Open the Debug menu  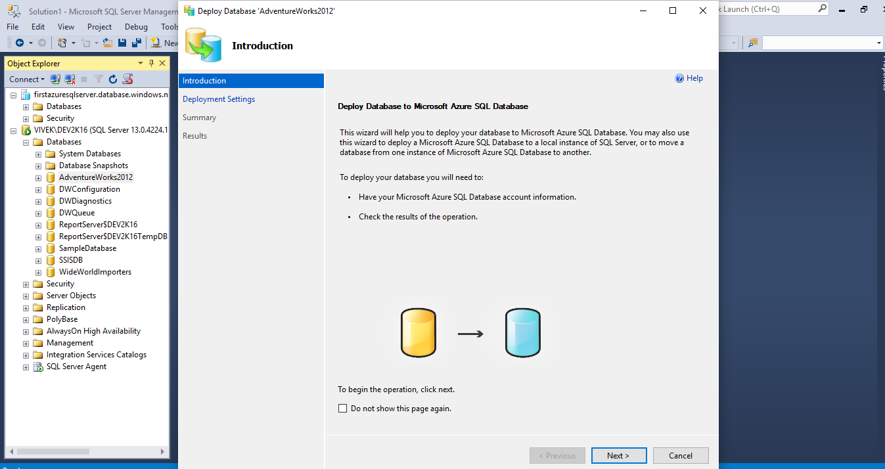tap(136, 27)
